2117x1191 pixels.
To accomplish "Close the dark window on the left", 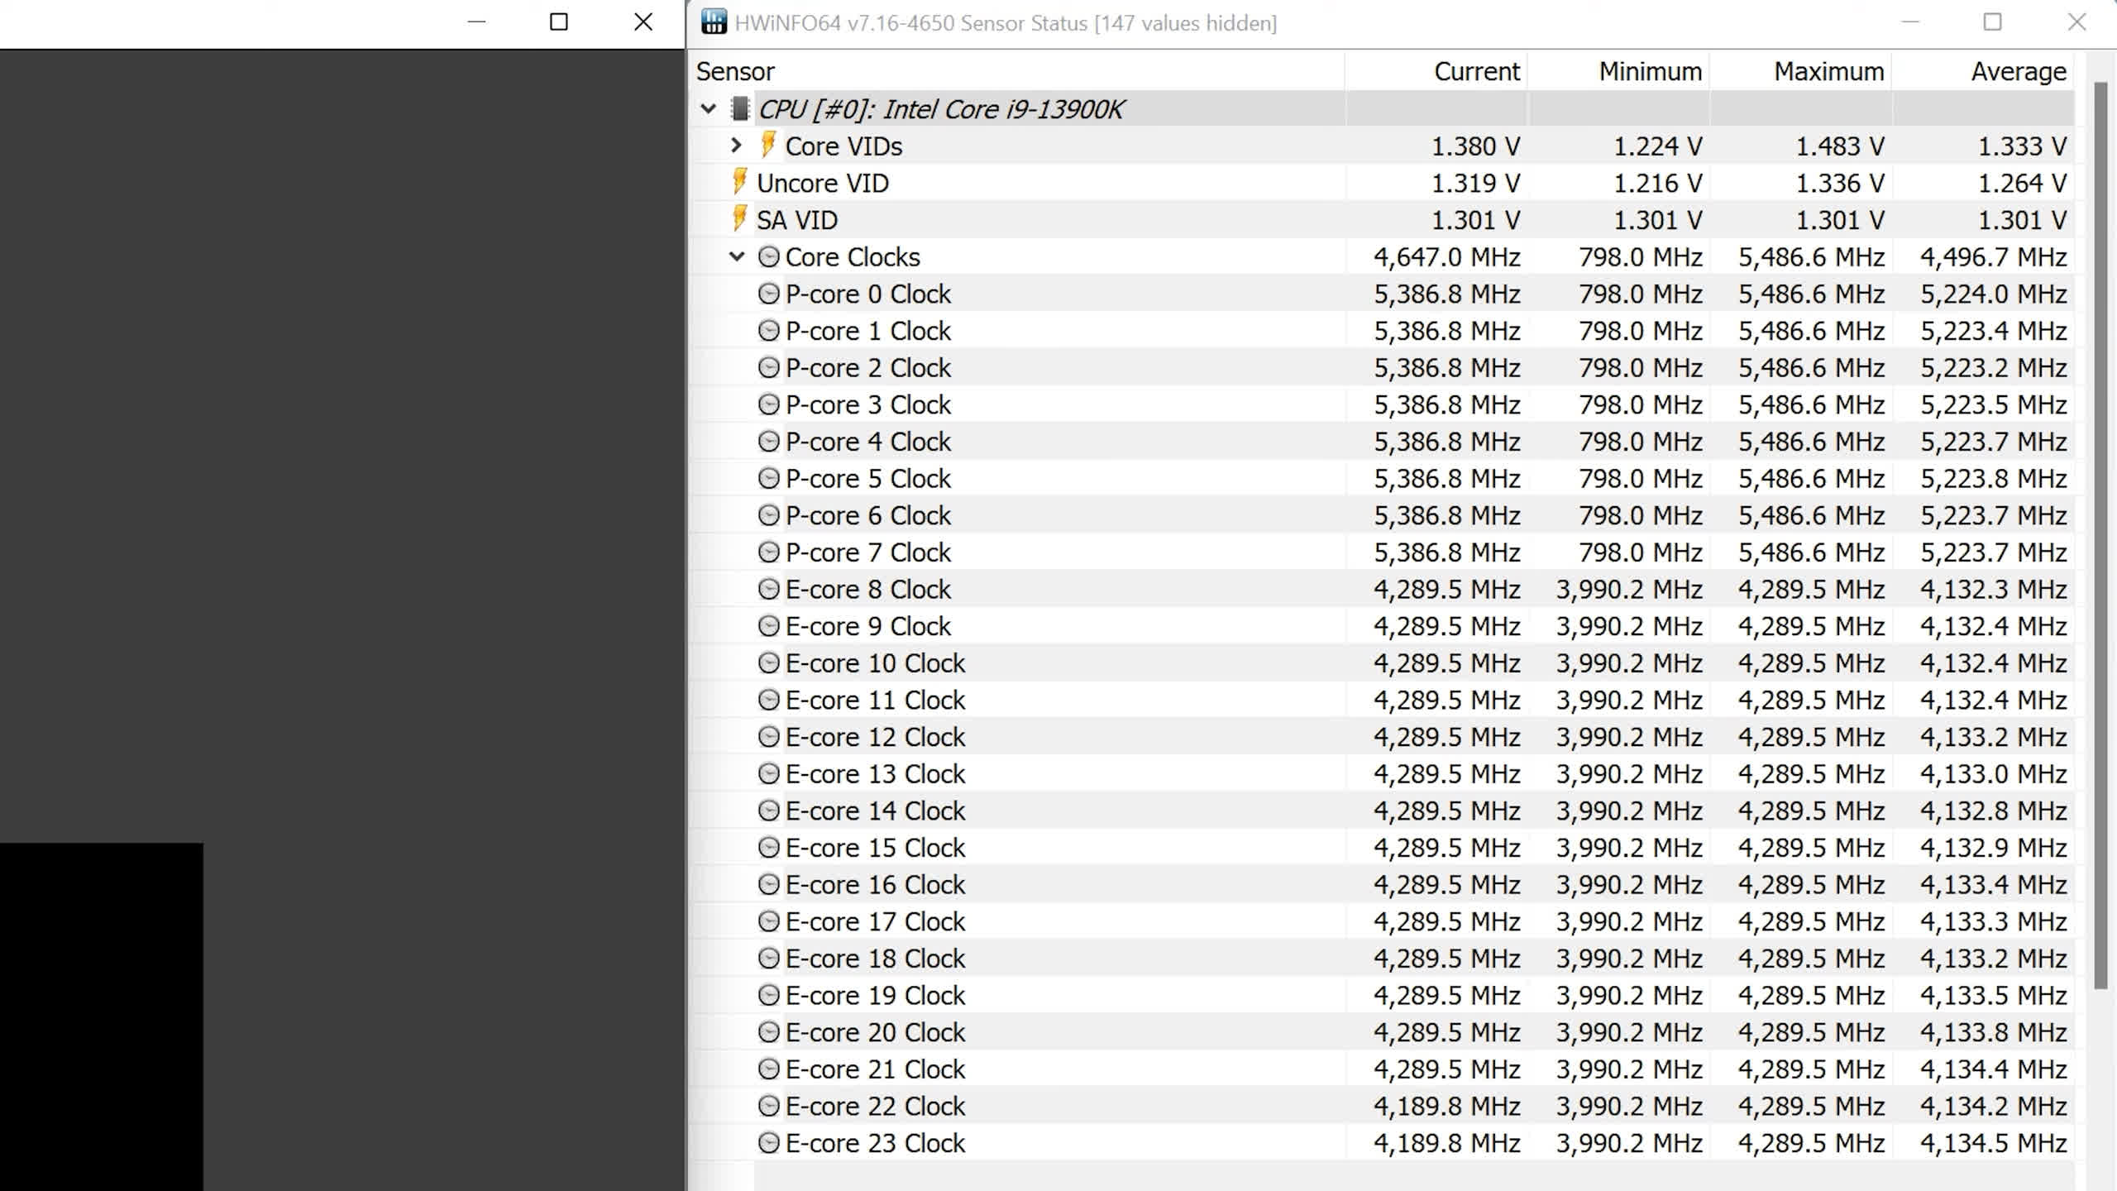I will [x=643, y=22].
